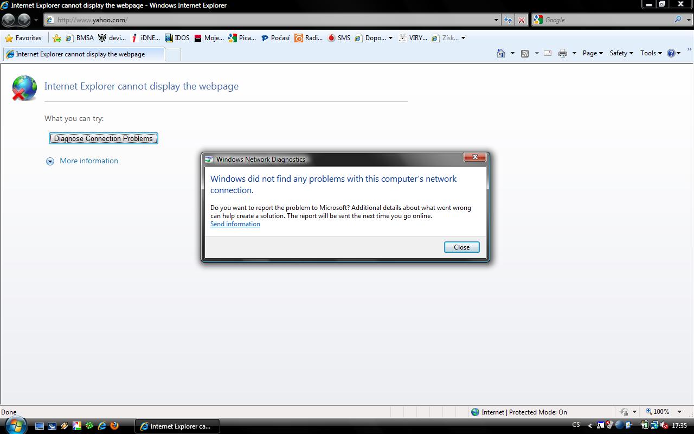The image size is (694, 434).
Task: Click the Stop loading red X icon
Action: point(522,20)
